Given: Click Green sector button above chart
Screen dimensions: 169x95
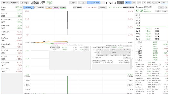Looking at the screenshot, I should pos(102,8).
